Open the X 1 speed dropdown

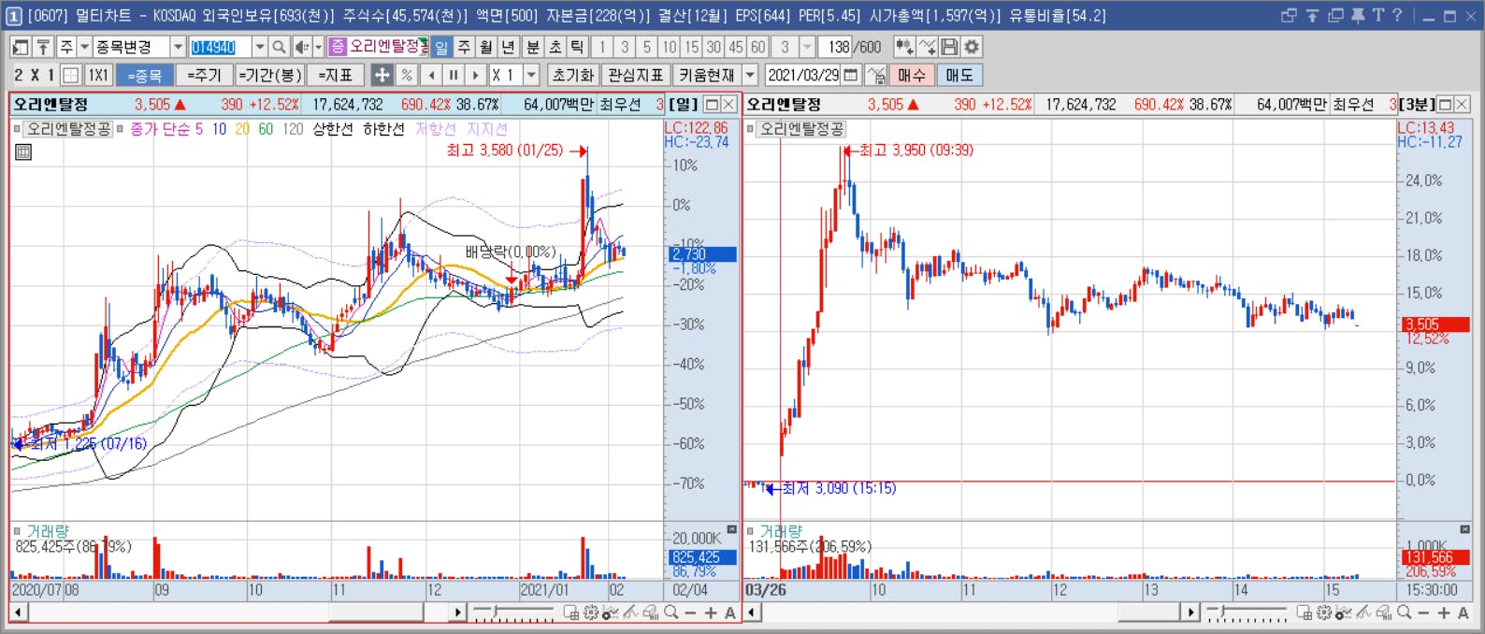[x=532, y=75]
